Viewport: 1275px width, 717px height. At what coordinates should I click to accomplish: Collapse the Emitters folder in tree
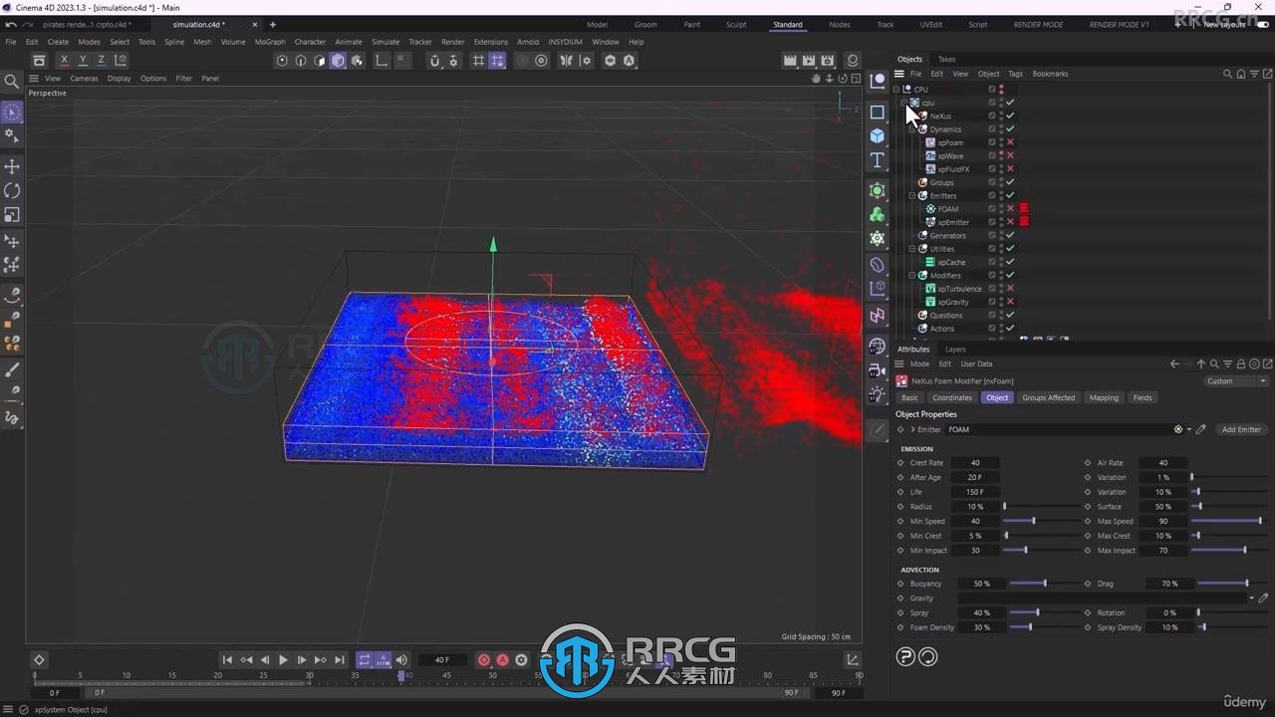(911, 196)
